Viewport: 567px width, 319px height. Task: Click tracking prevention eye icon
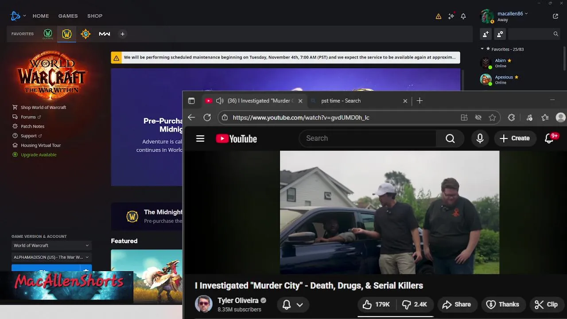pos(478,117)
